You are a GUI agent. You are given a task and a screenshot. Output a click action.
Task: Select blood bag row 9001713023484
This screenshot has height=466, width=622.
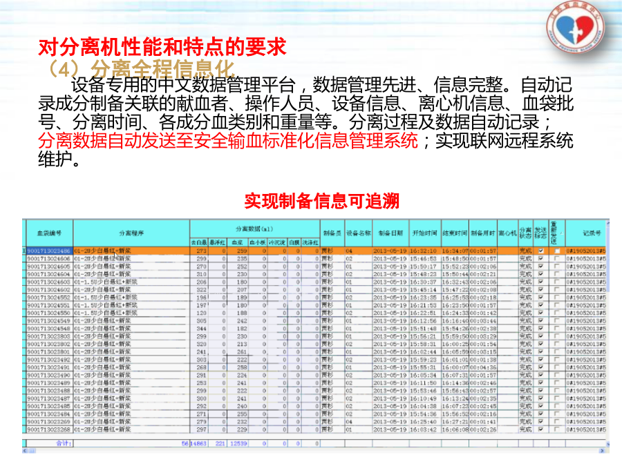[x=316, y=414]
